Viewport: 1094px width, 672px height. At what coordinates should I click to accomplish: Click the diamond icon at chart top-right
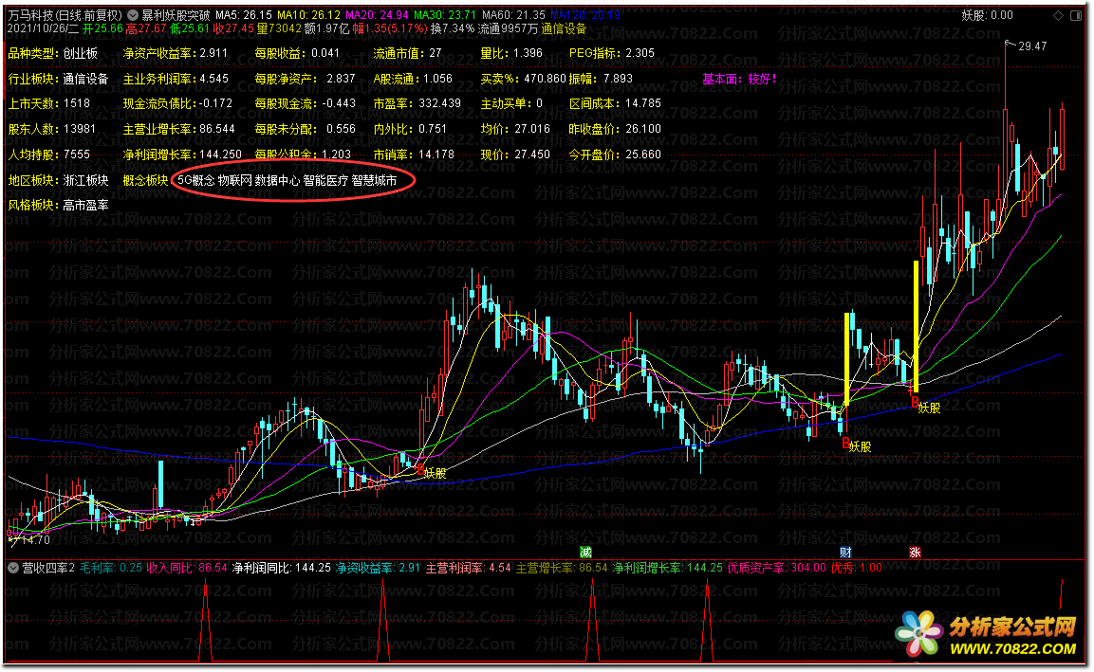point(1058,15)
